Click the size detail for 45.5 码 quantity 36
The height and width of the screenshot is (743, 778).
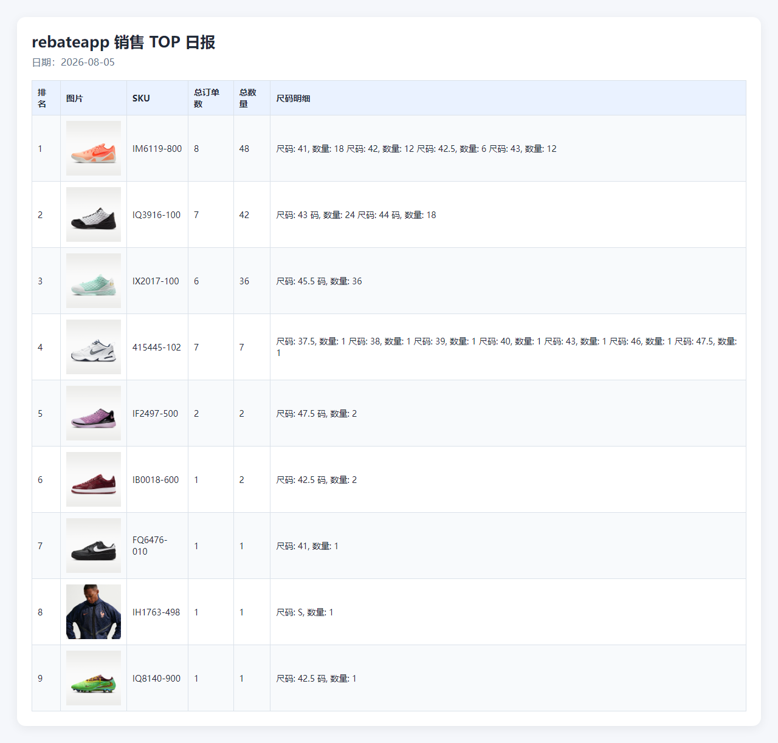[319, 281]
